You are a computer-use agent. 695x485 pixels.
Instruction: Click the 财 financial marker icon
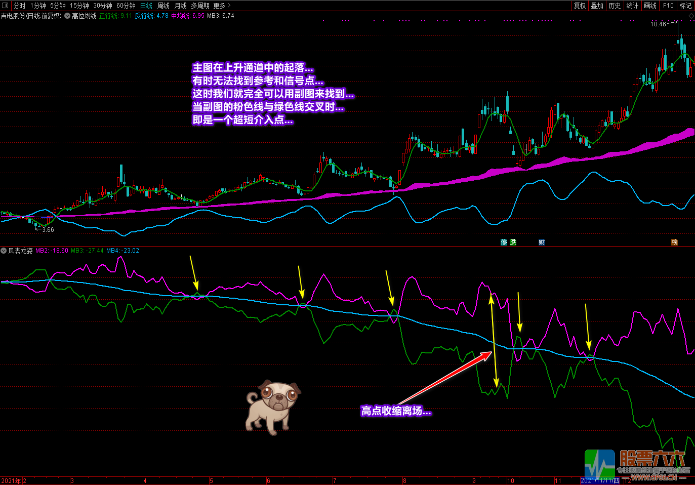tap(542, 242)
